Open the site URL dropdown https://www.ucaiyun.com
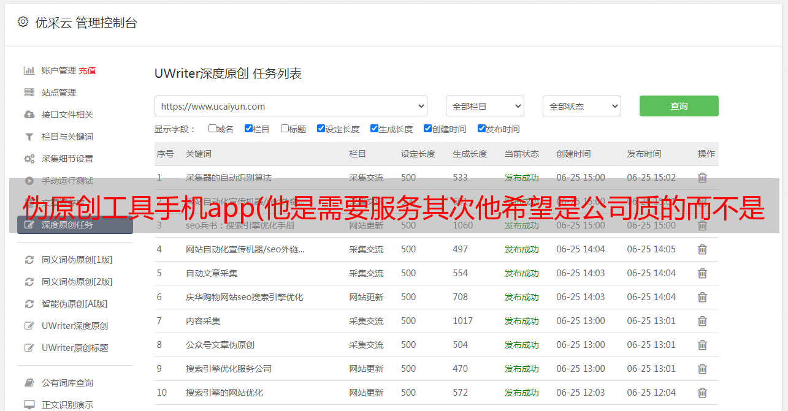Image resolution: width=788 pixels, height=411 pixels. 291,106
